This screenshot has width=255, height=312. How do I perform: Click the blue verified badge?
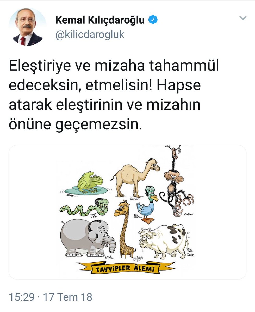pyautogui.click(x=153, y=20)
